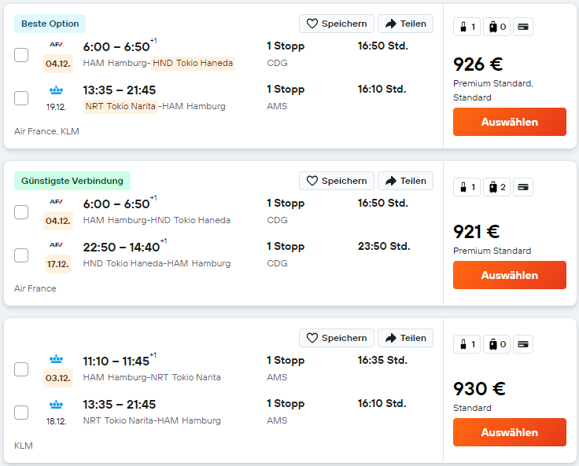579x466 pixels.
Task: Click the Air France logo of the 22:50 return flight
Action: [x=57, y=245]
